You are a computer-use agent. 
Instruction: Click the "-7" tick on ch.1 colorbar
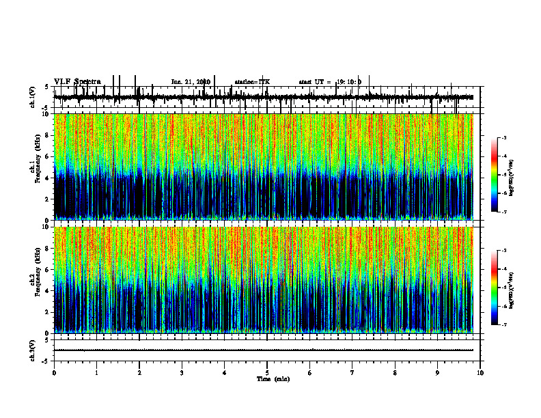tap(503, 212)
